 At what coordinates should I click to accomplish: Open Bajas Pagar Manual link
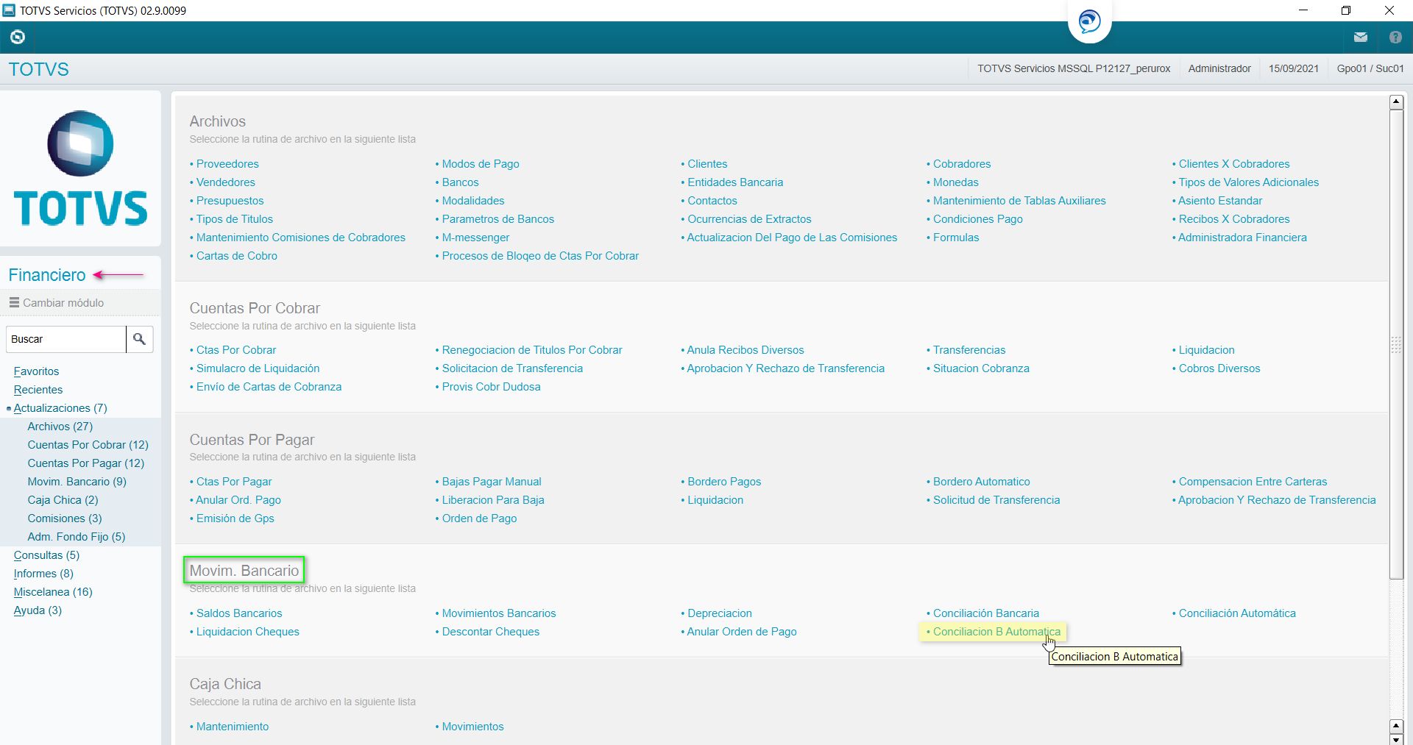[492, 482]
